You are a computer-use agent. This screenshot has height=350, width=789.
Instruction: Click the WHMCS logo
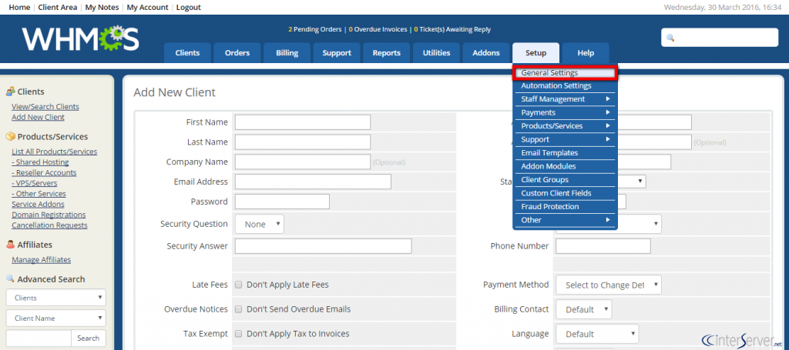80,38
